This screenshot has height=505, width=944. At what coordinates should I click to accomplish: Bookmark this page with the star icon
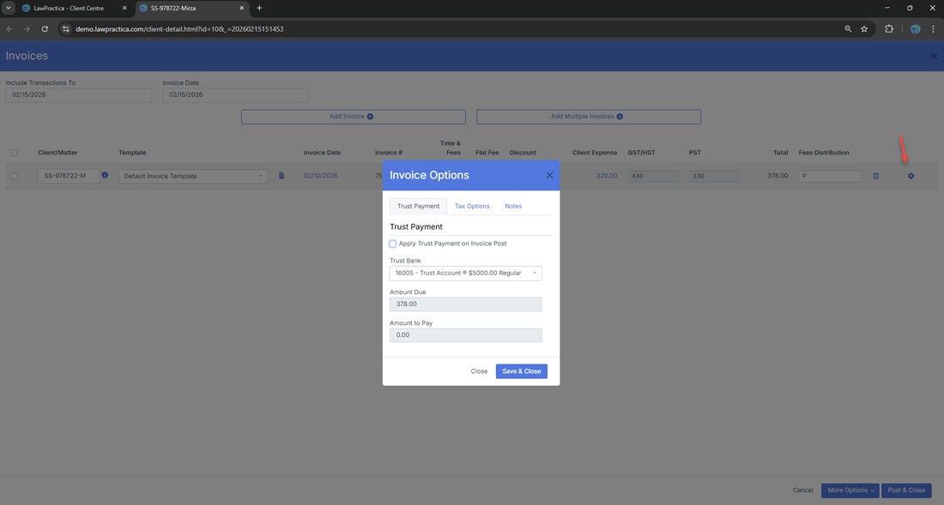[864, 29]
